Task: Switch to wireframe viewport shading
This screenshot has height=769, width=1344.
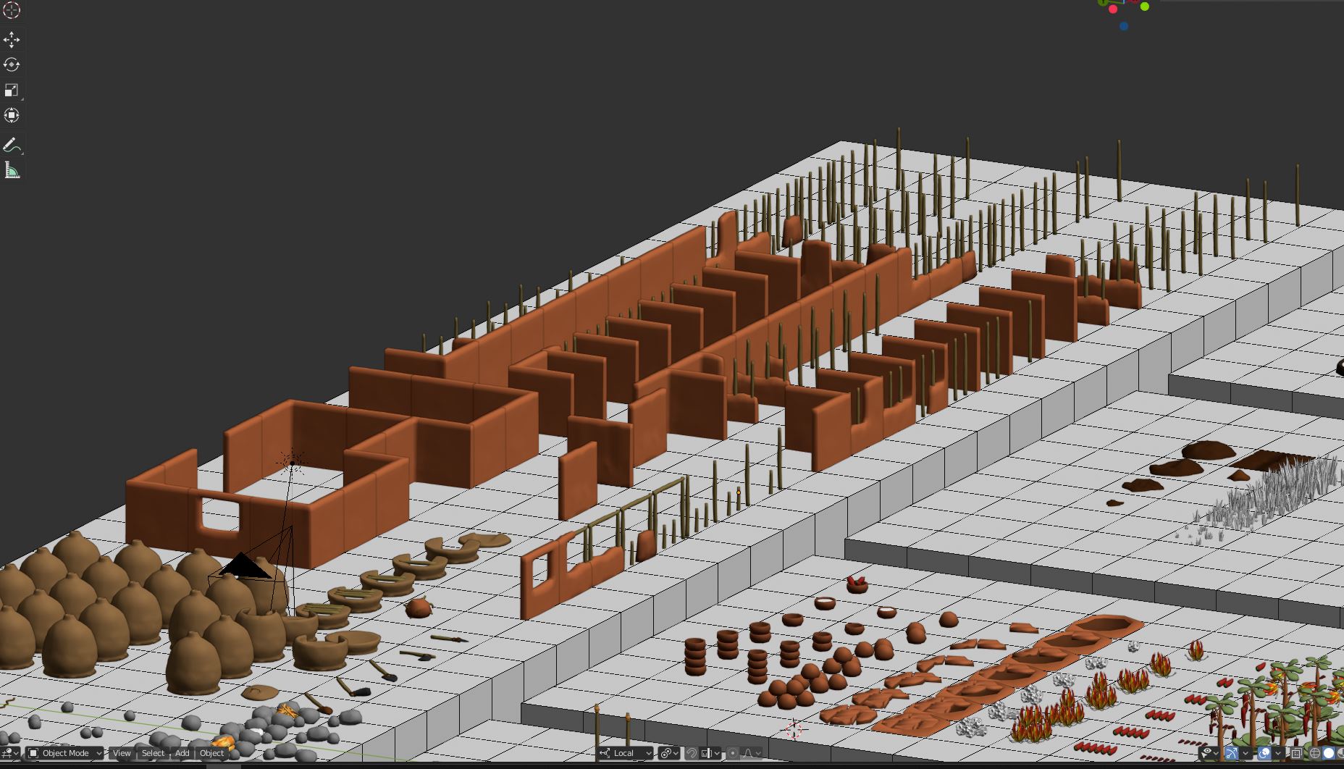Action: (x=1315, y=753)
